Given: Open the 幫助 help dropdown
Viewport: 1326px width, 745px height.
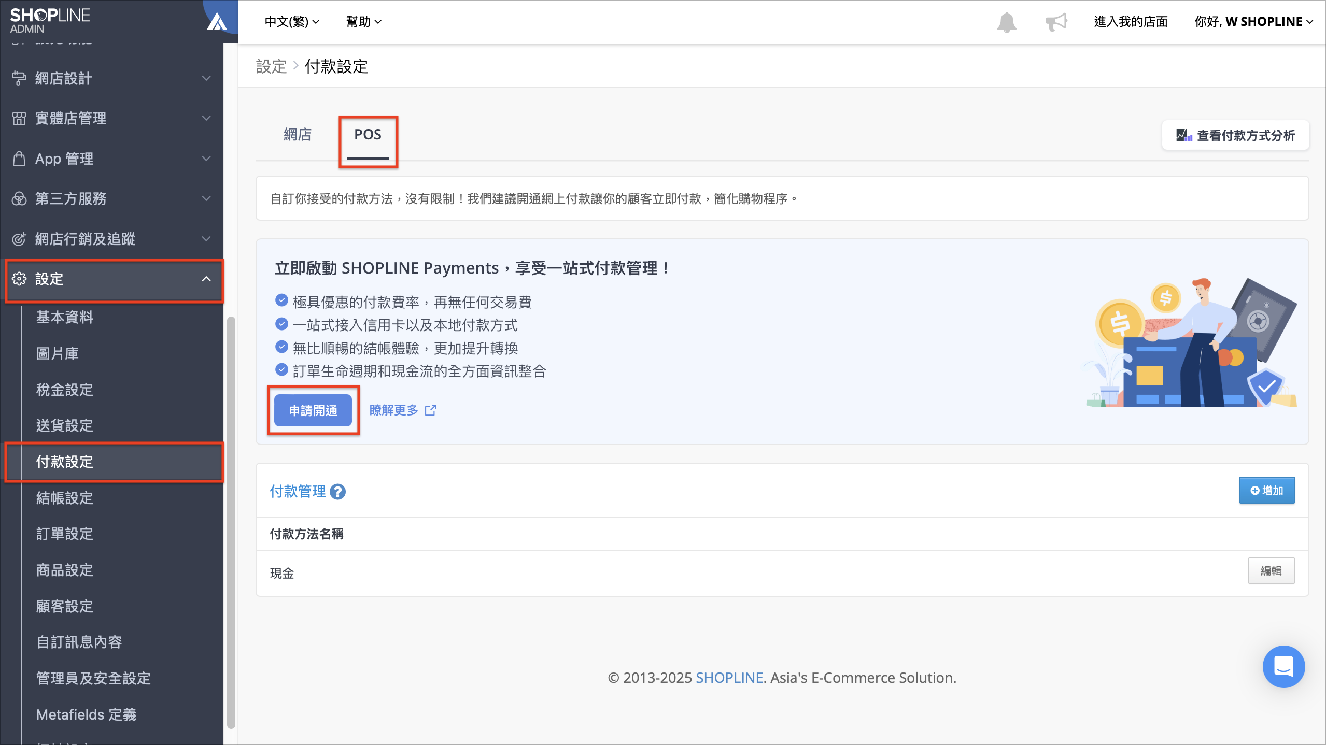Looking at the screenshot, I should (x=363, y=22).
